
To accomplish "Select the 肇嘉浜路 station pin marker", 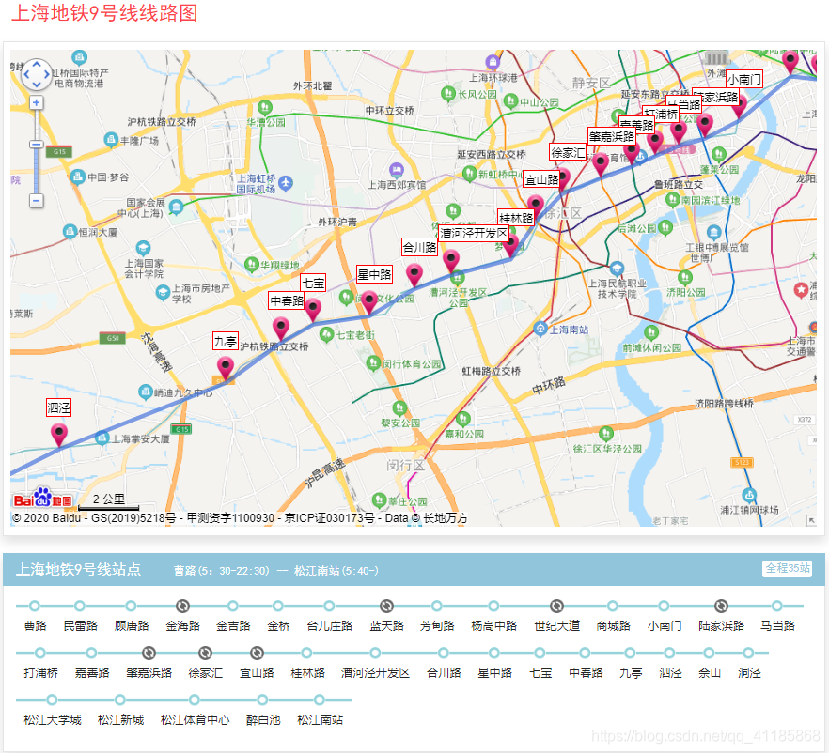I will (601, 163).
